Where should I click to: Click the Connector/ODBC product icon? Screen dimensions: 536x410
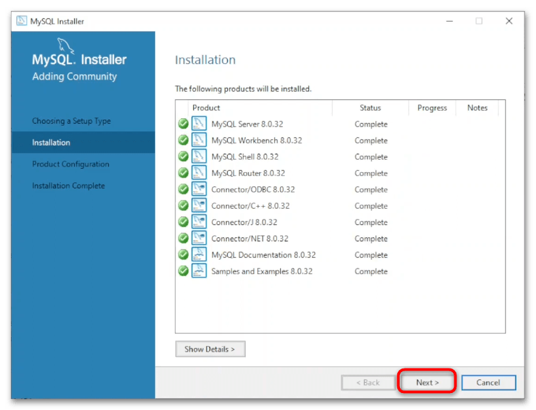point(199,188)
